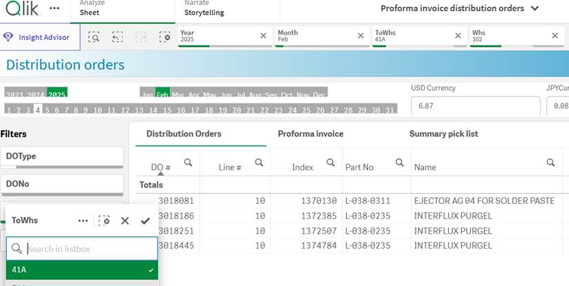Open Insight Advisor
569x286 pixels.
pyautogui.click(x=40, y=37)
